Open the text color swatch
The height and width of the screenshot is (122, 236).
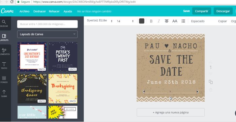click(142, 21)
